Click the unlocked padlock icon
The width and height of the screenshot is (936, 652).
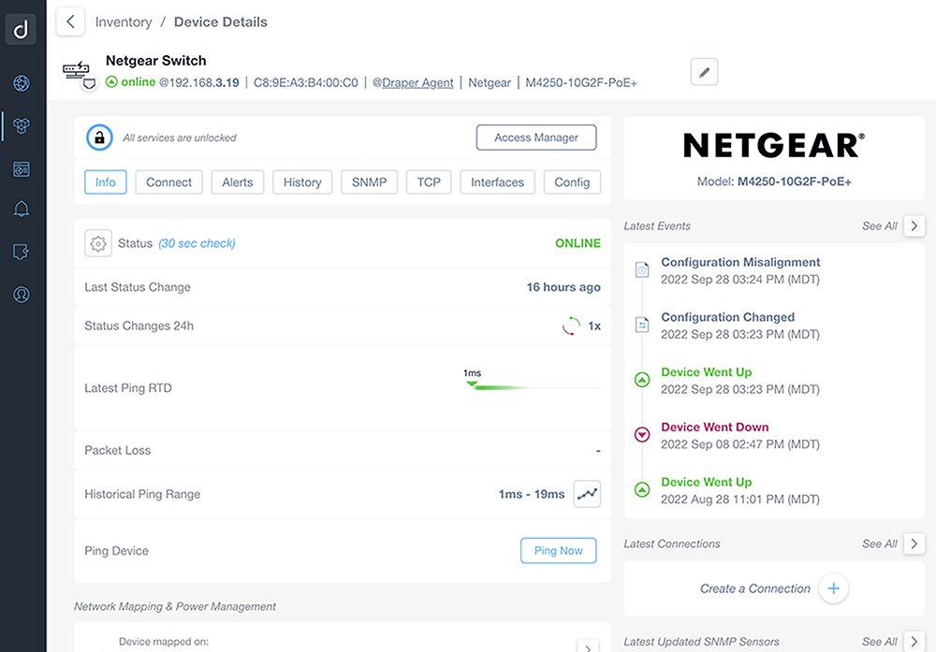[x=100, y=138]
